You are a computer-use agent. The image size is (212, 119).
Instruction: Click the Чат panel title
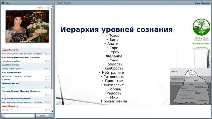(7, 3)
